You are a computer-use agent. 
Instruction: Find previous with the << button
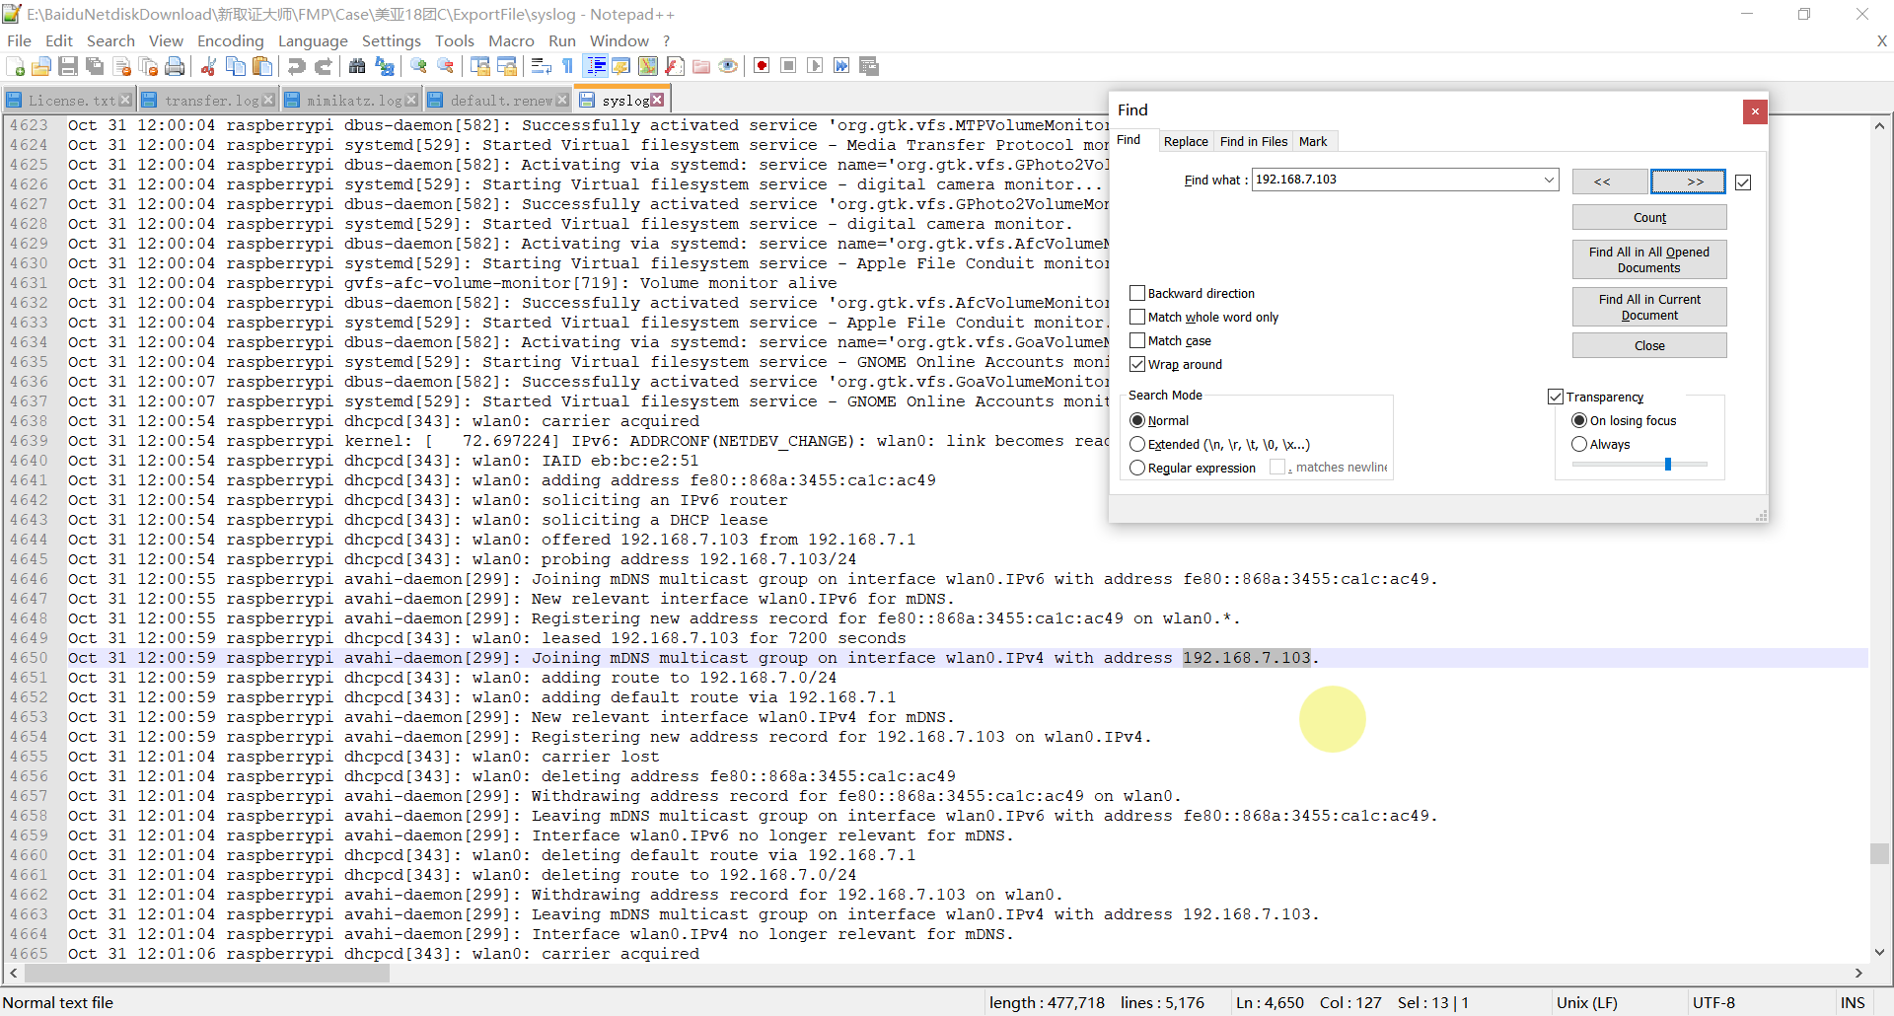pos(1610,181)
